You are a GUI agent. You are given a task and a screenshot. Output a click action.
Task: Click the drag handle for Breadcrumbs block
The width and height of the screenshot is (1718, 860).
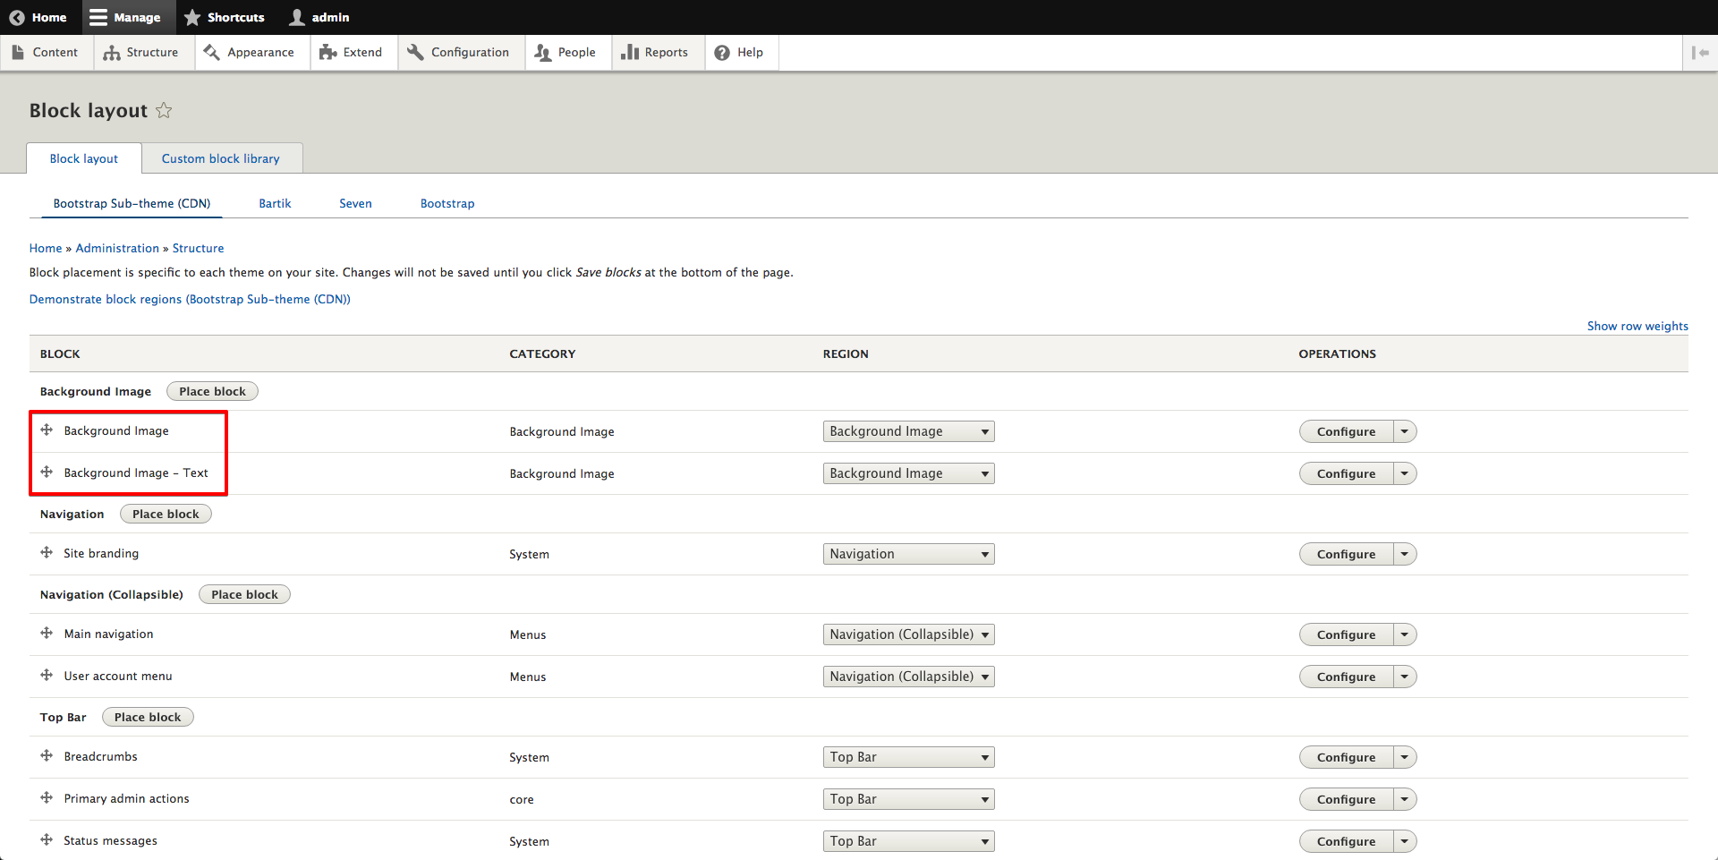point(47,756)
